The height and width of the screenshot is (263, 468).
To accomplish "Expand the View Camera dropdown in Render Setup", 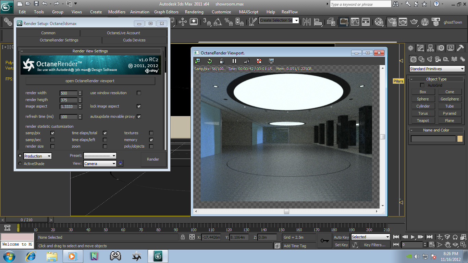I will [100, 164].
